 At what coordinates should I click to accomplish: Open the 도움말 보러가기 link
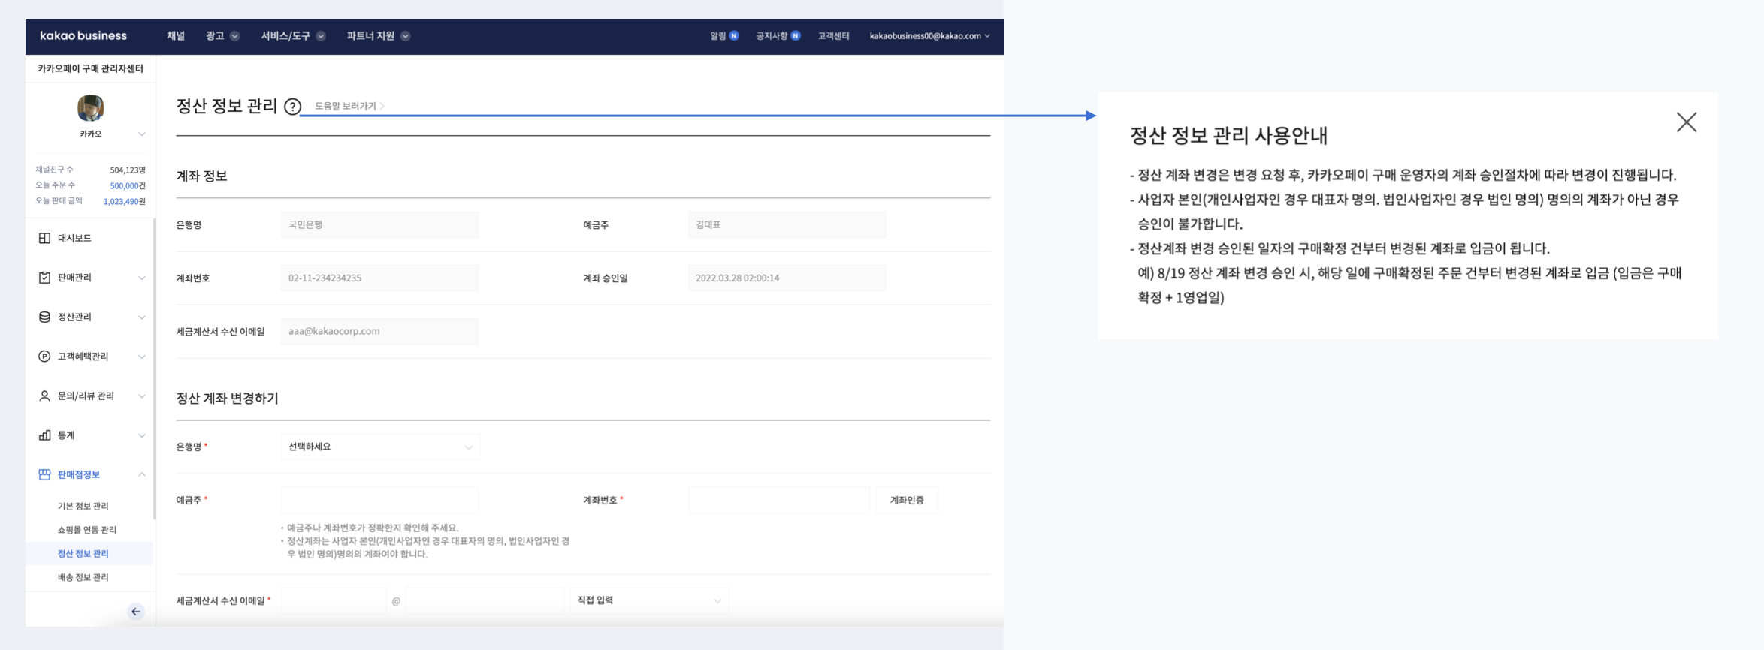[349, 106]
